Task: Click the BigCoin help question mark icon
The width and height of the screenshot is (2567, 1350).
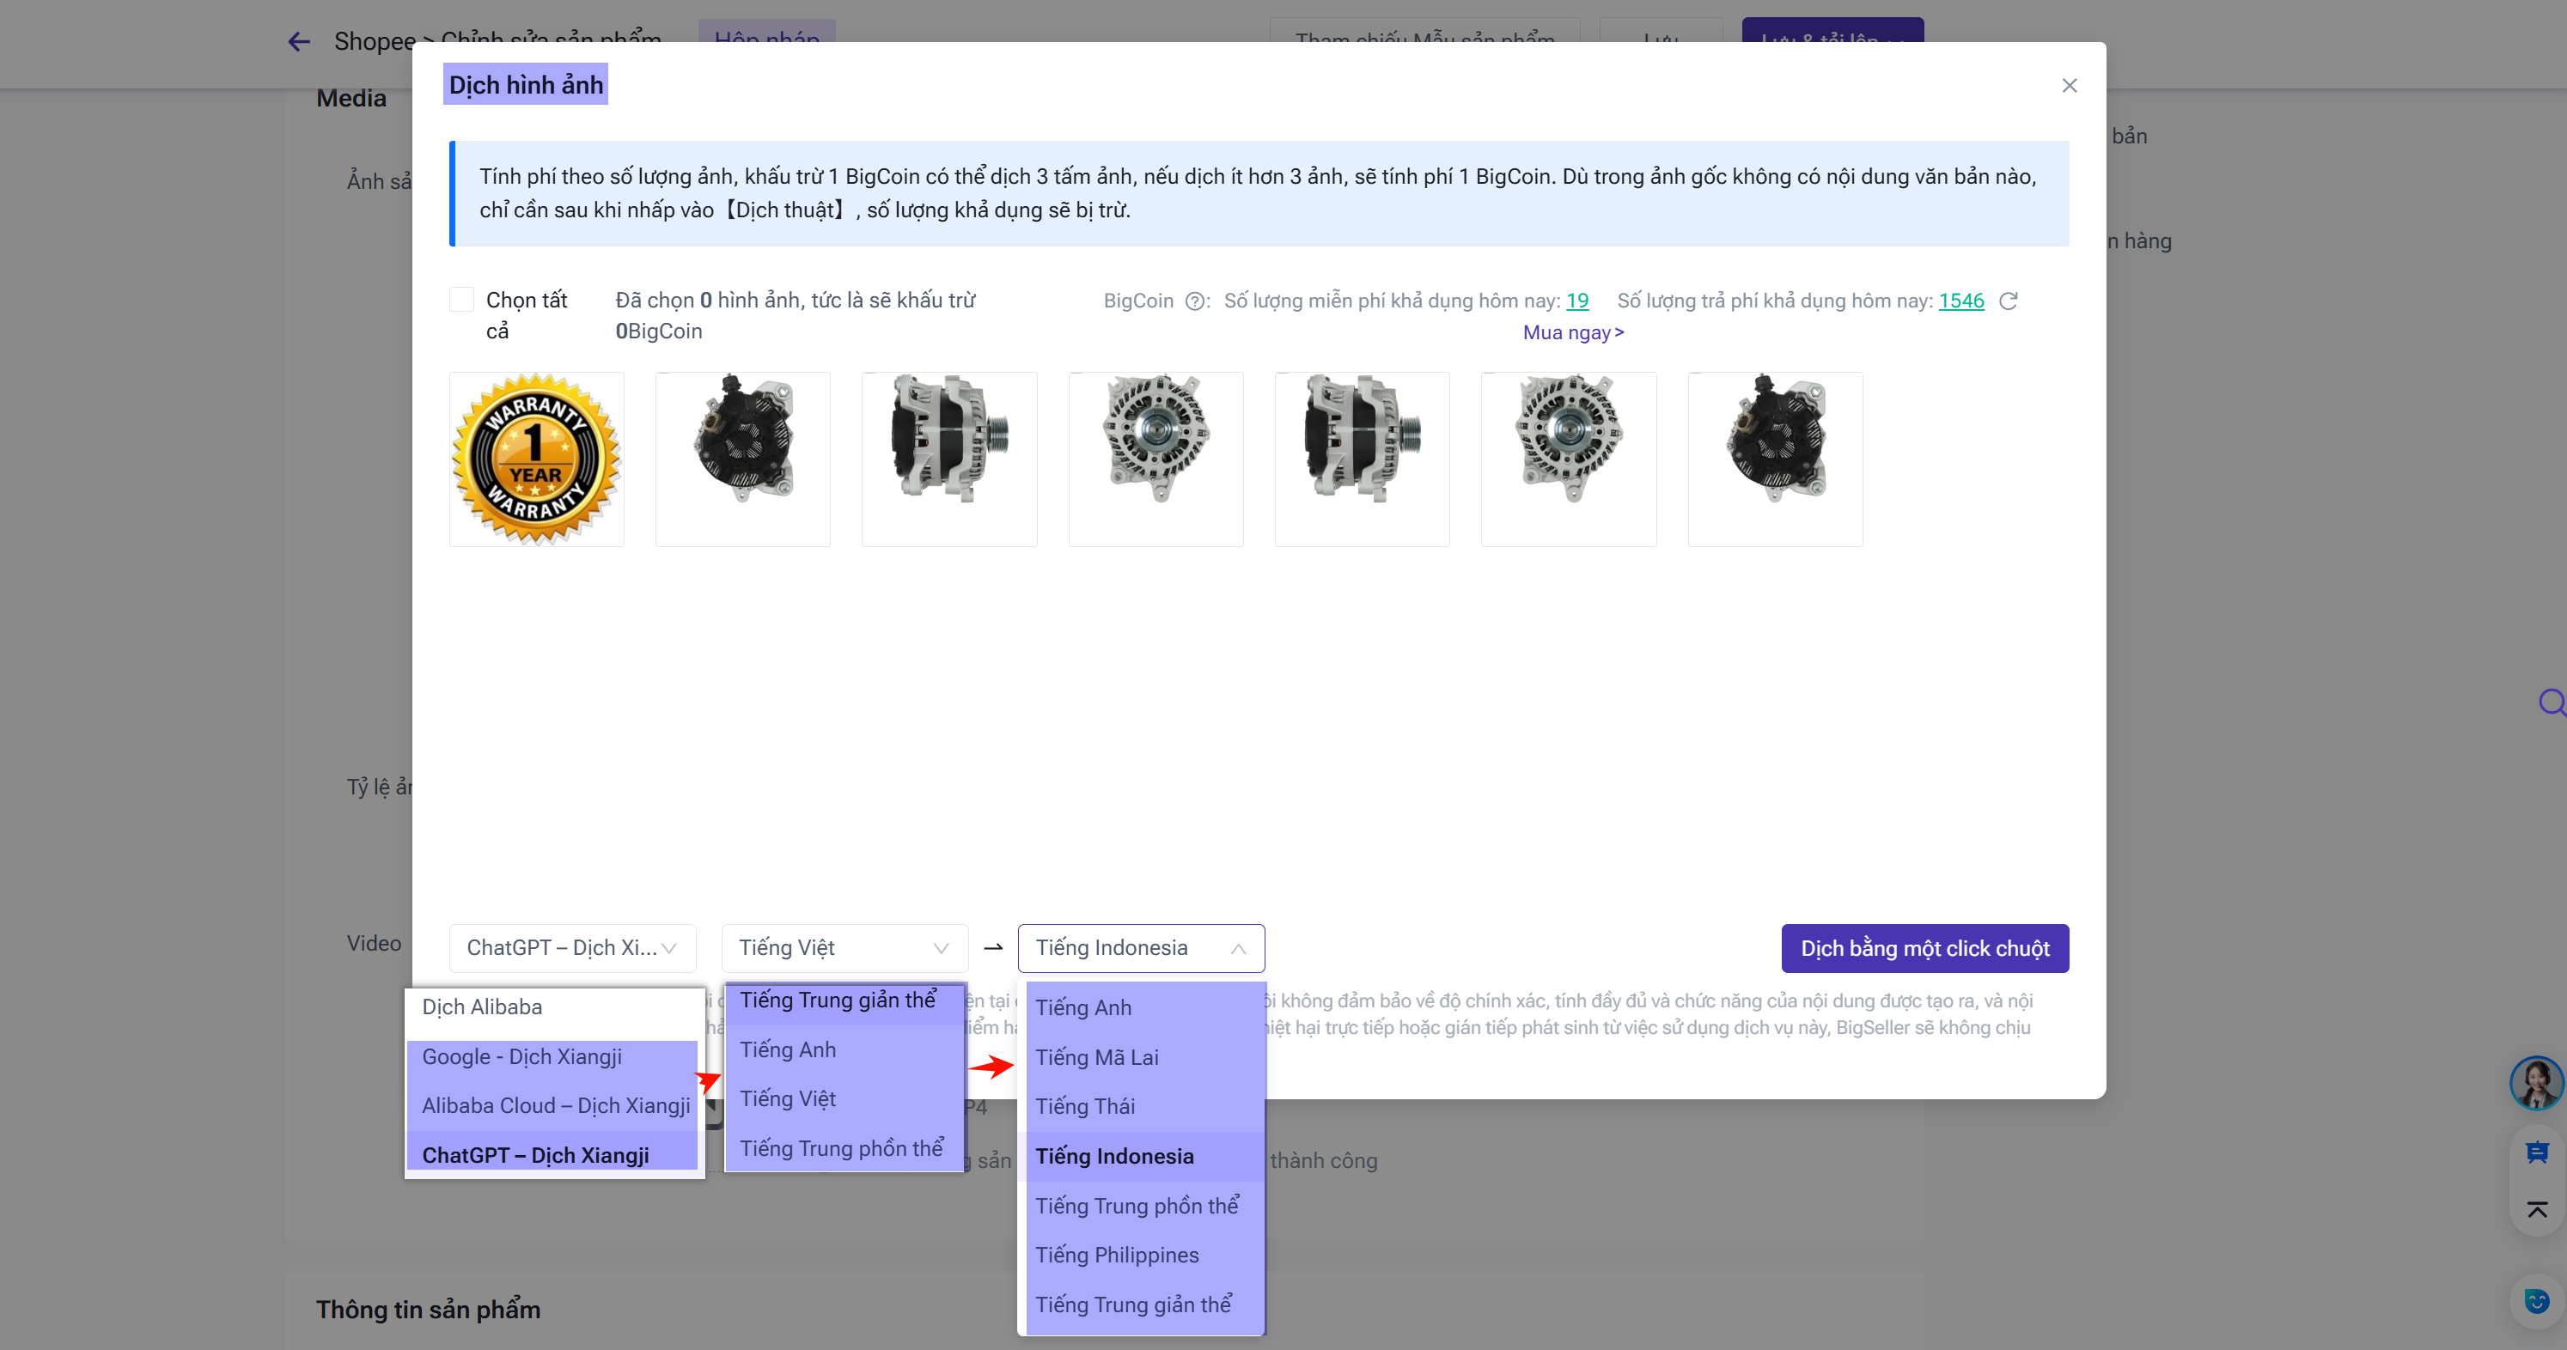Action: coord(1194,302)
